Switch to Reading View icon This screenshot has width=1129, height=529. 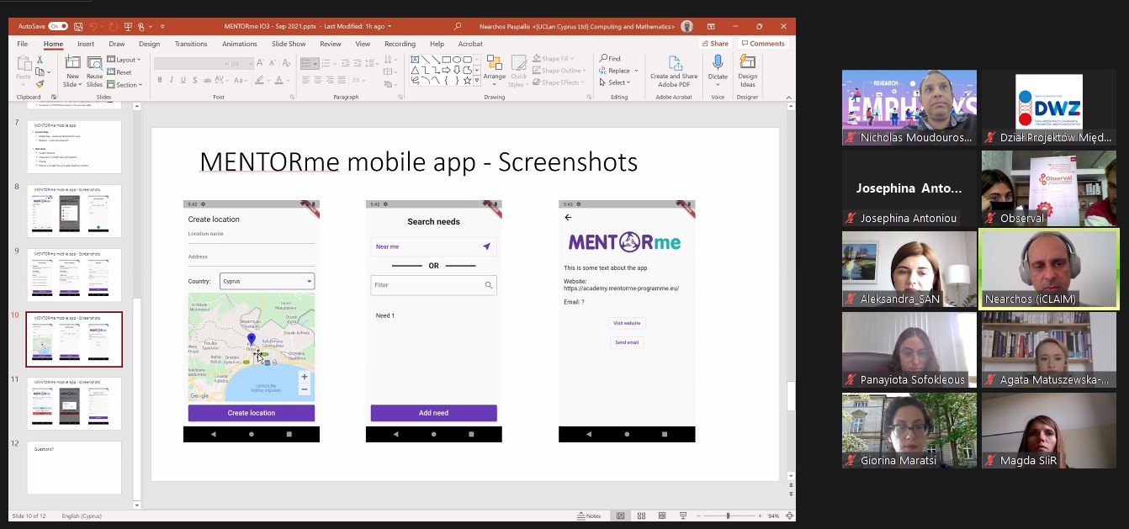[x=661, y=516]
